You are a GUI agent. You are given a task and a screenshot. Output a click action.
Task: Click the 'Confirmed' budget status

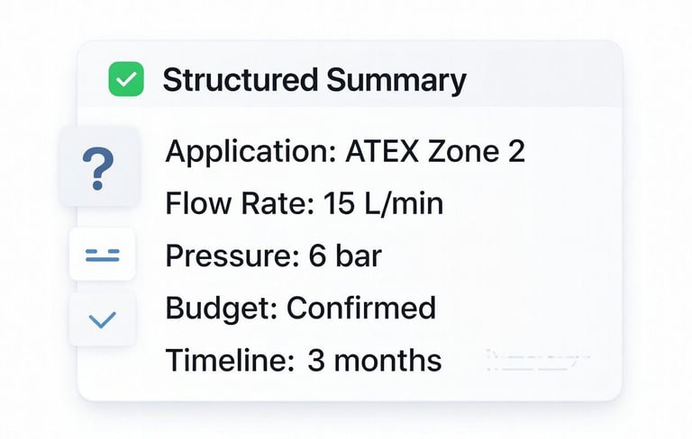pyautogui.click(x=361, y=308)
